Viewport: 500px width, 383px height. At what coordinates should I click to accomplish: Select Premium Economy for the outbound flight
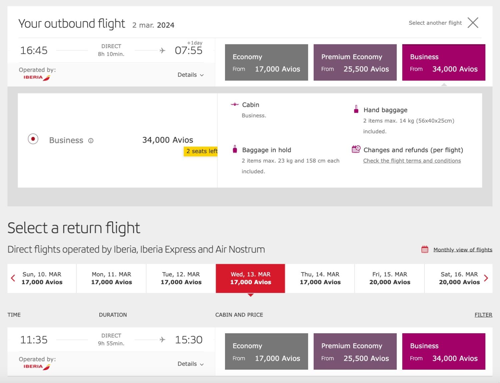tap(355, 62)
